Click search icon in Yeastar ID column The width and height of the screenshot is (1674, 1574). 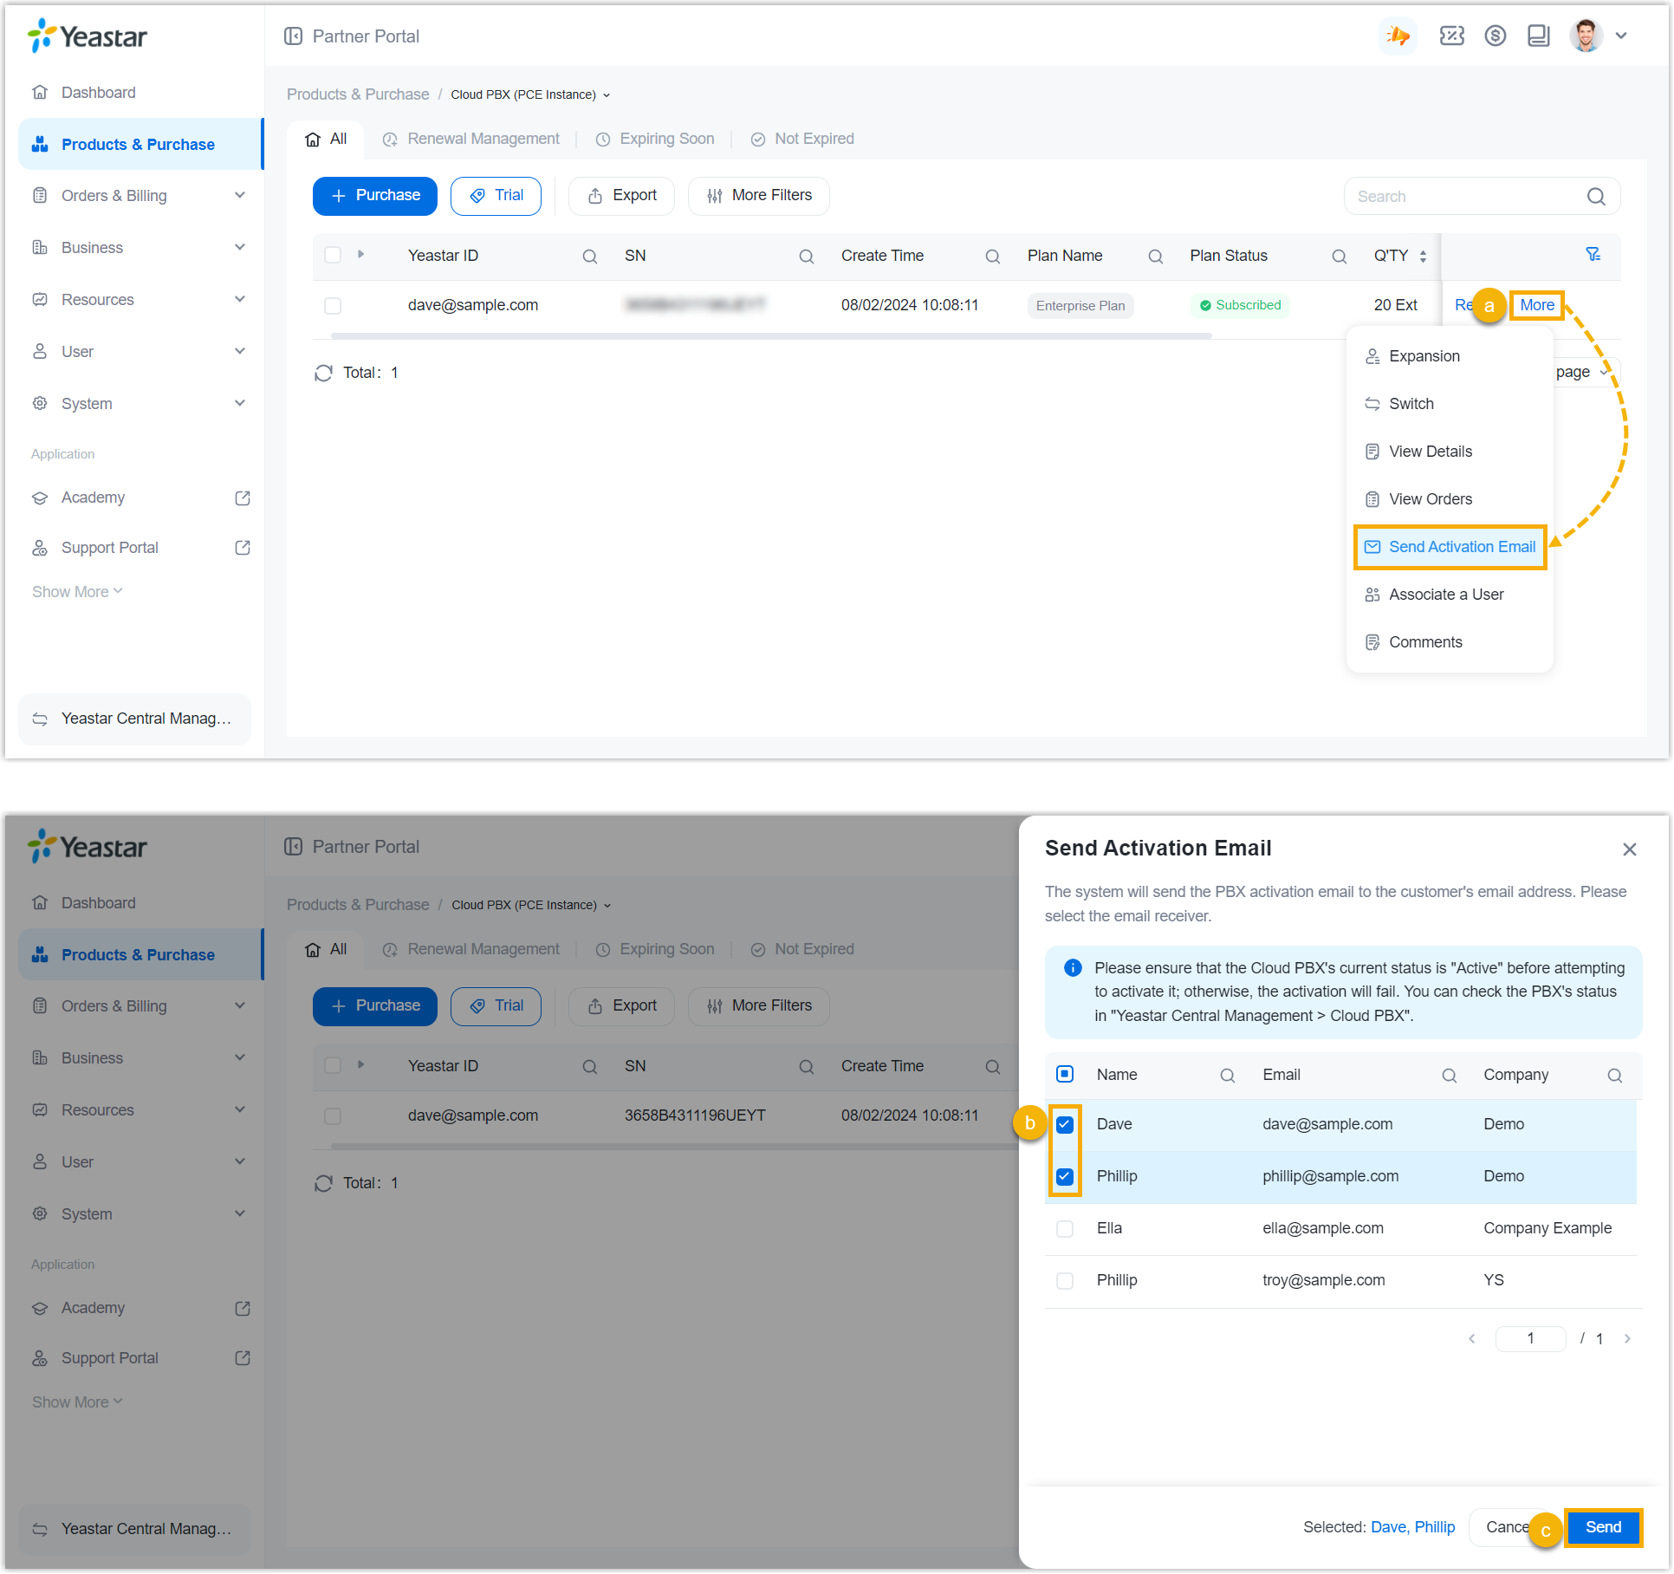[589, 257]
